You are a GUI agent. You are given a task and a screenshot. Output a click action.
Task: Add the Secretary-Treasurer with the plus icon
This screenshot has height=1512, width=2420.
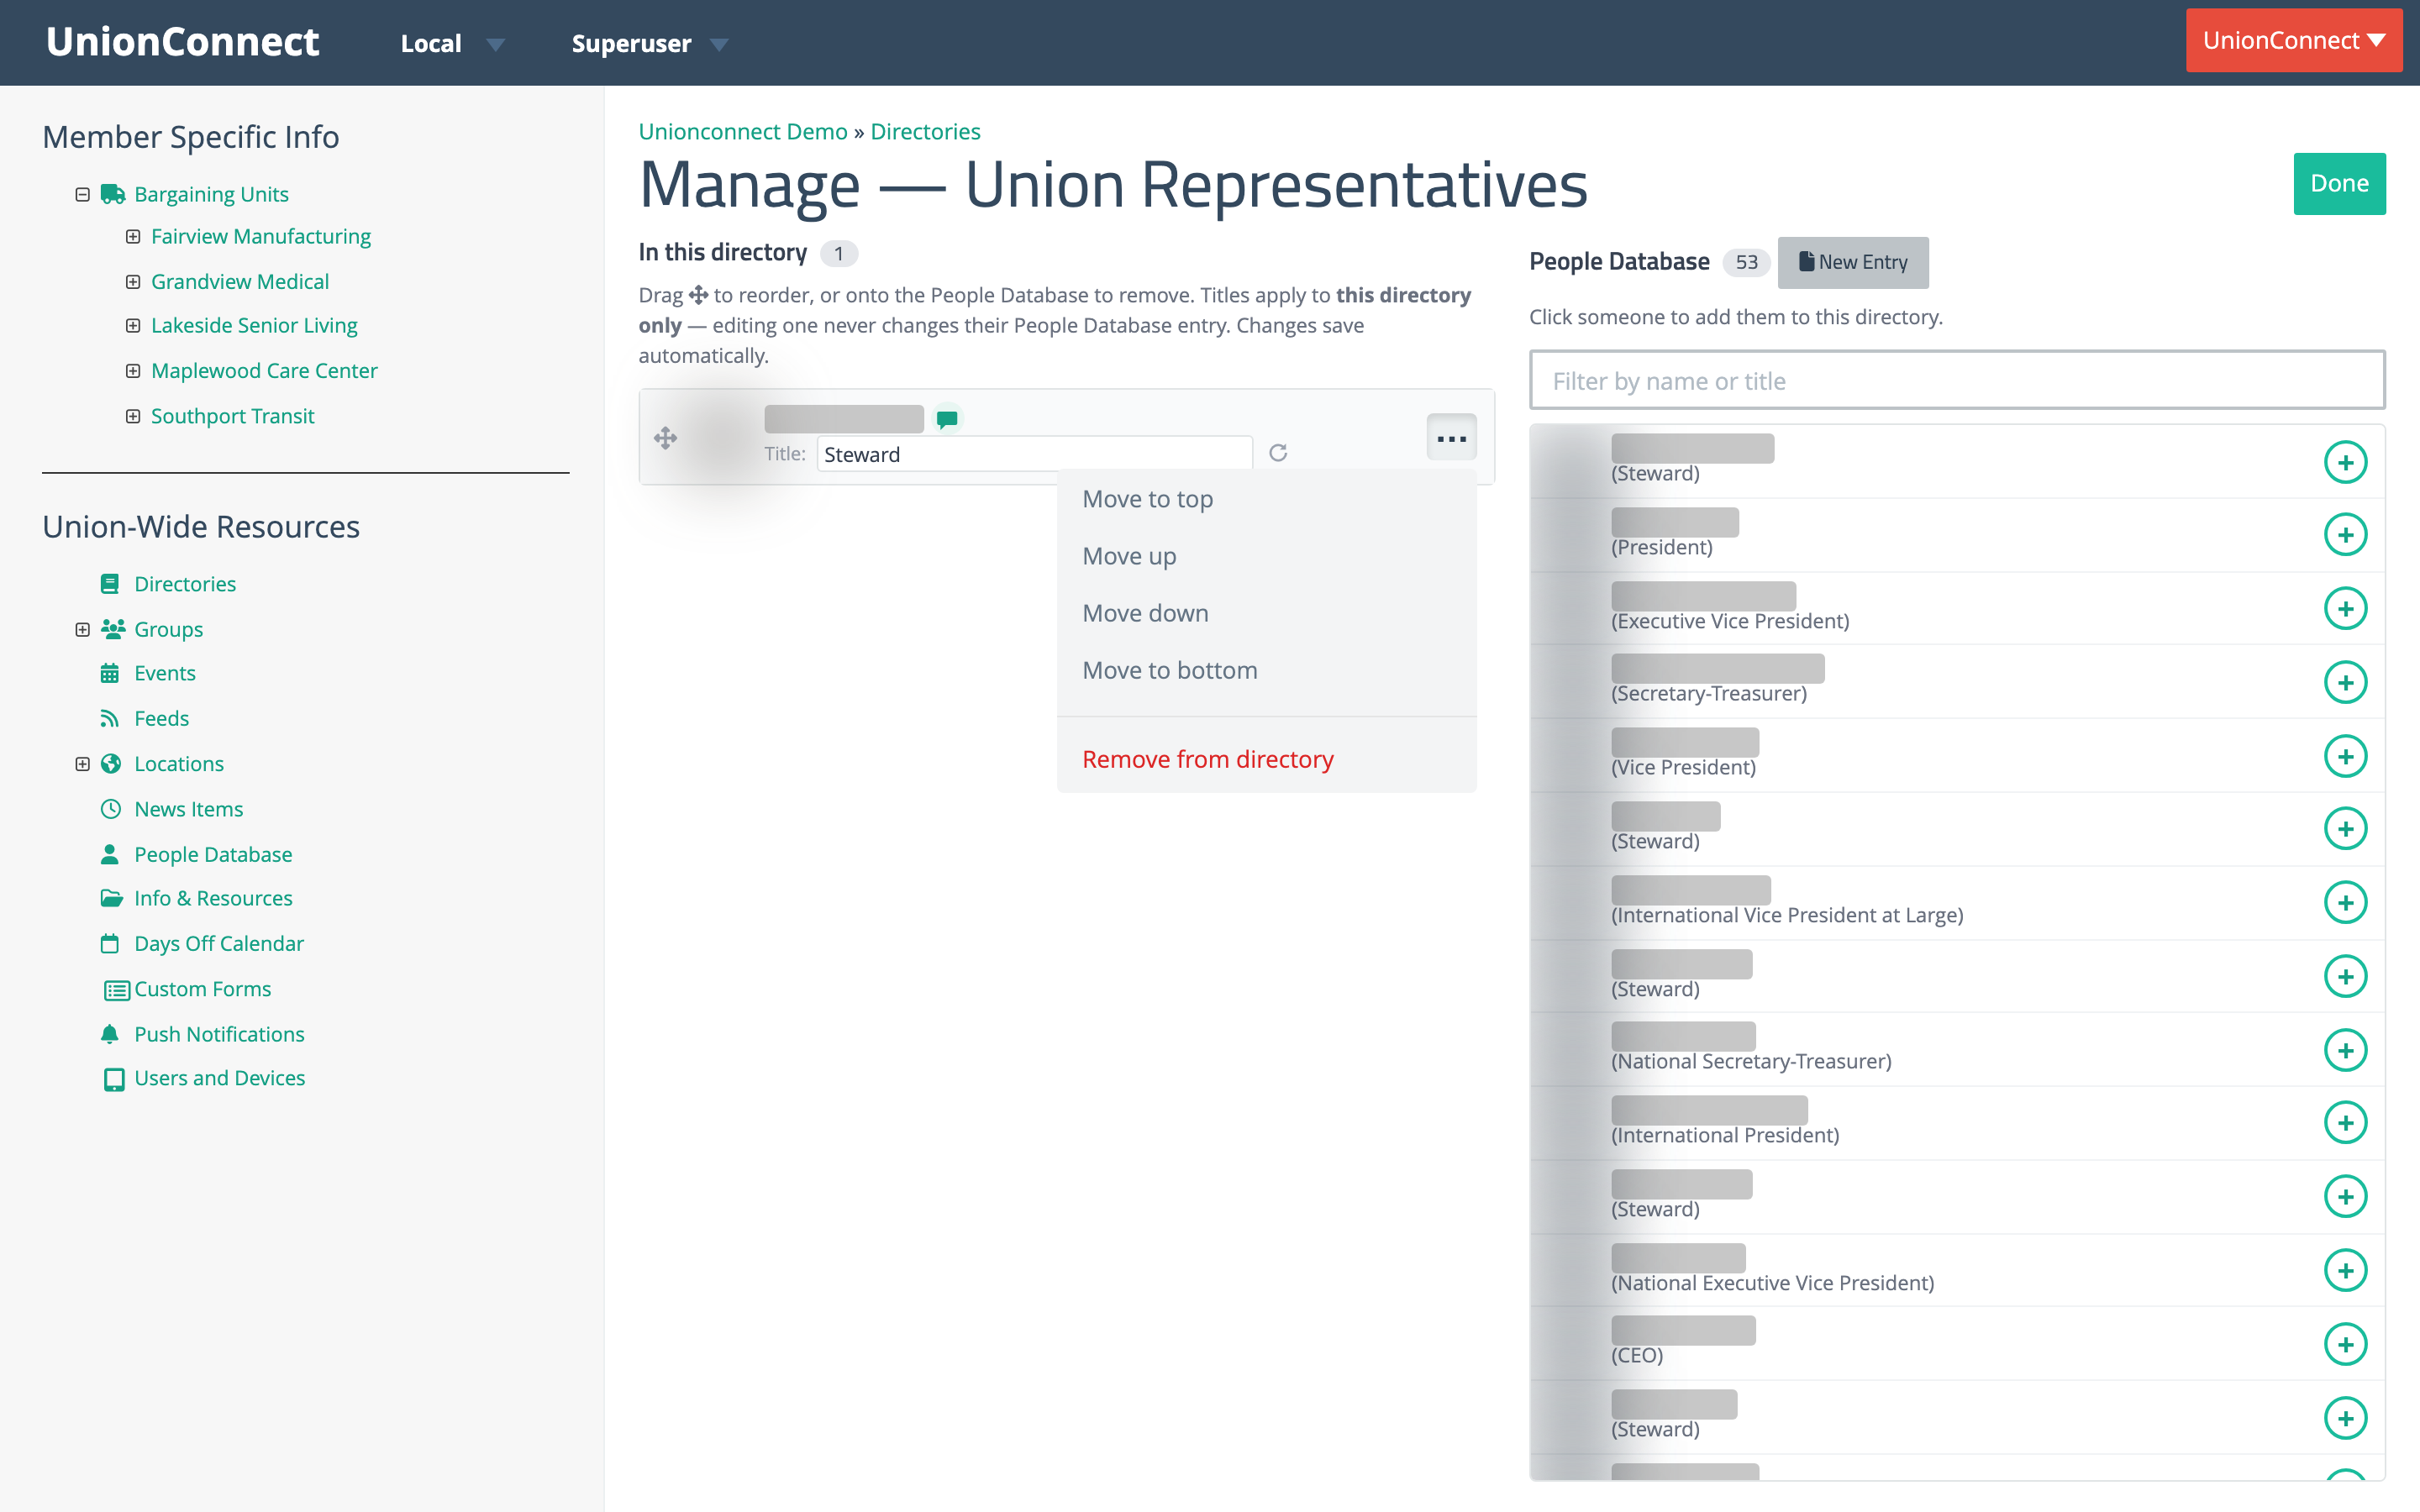point(2345,682)
